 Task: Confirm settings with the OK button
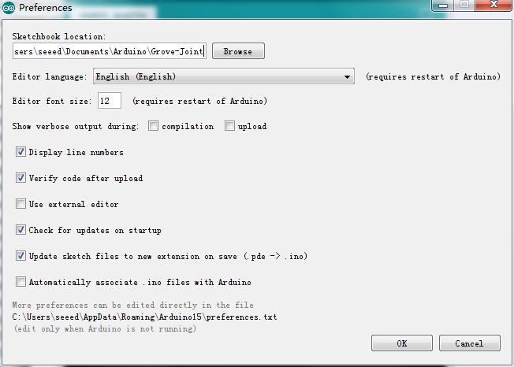(402, 343)
